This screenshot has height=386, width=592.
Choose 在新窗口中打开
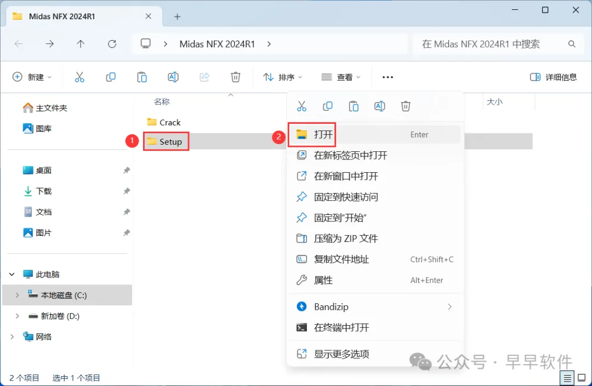click(374, 176)
